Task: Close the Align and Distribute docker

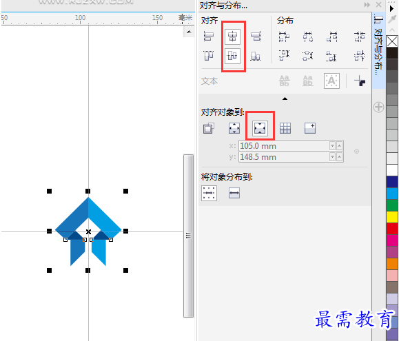Action: point(378,5)
